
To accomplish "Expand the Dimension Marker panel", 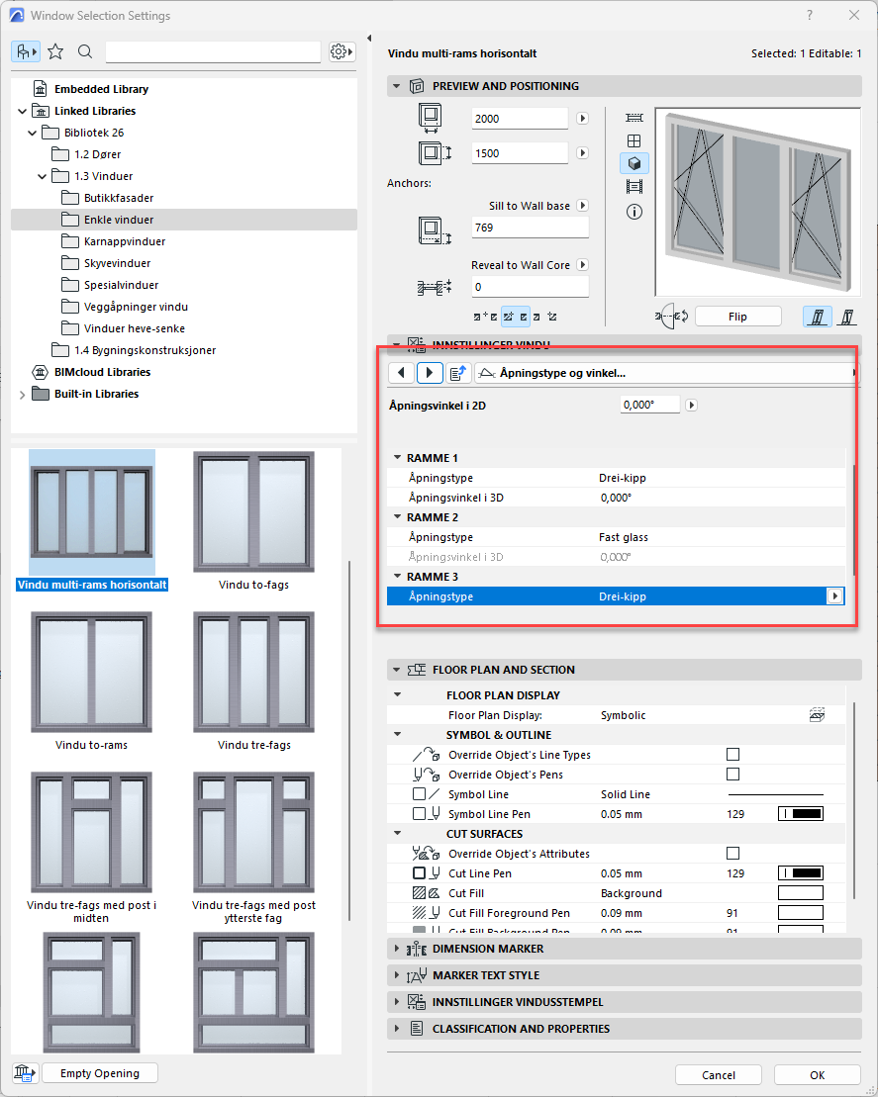I will 398,949.
